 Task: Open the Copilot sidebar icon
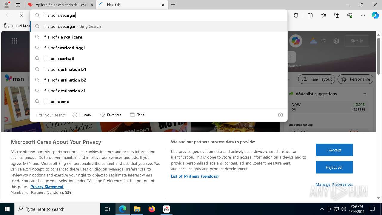(375, 15)
